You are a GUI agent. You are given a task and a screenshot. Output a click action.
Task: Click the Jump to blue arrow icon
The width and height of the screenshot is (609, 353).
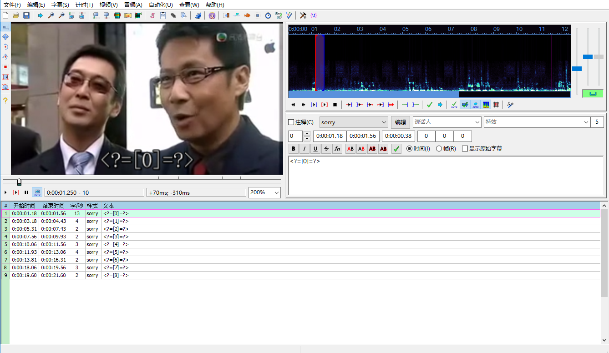(x=41, y=15)
